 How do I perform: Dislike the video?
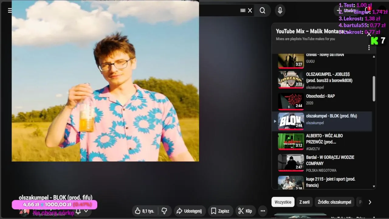pyautogui.click(x=164, y=211)
